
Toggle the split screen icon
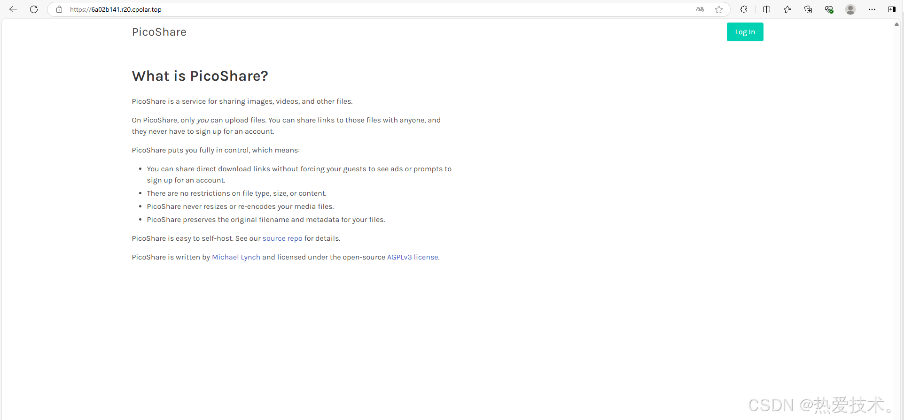coord(767,9)
